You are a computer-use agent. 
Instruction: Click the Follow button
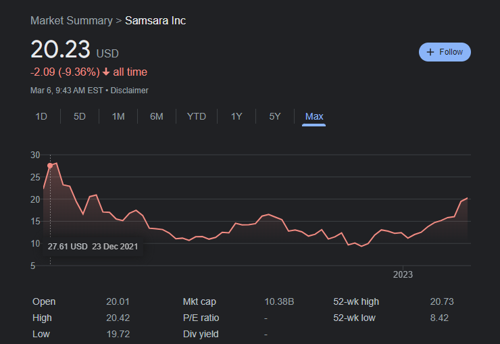coord(445,52)
